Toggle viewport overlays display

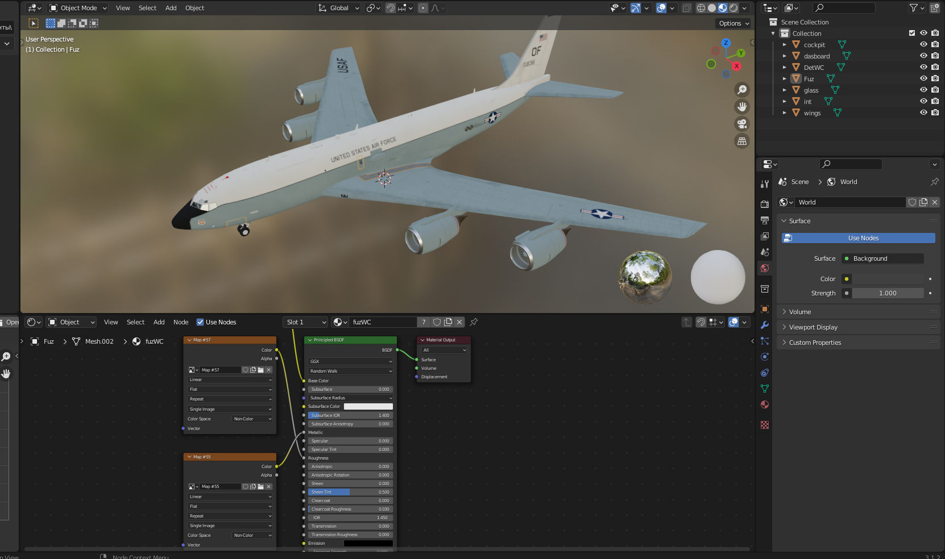(661, 8)
